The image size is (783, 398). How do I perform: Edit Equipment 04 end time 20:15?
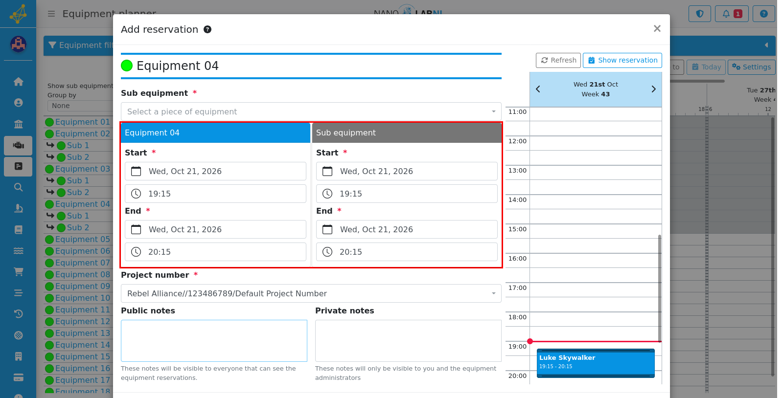pos(215,252)
